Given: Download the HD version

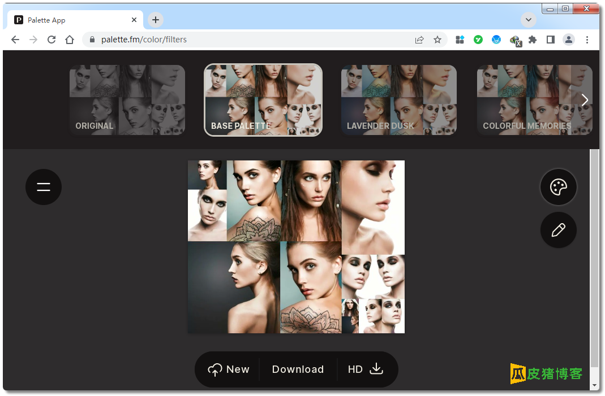Looking at the screenshot, I should point(366,369).
